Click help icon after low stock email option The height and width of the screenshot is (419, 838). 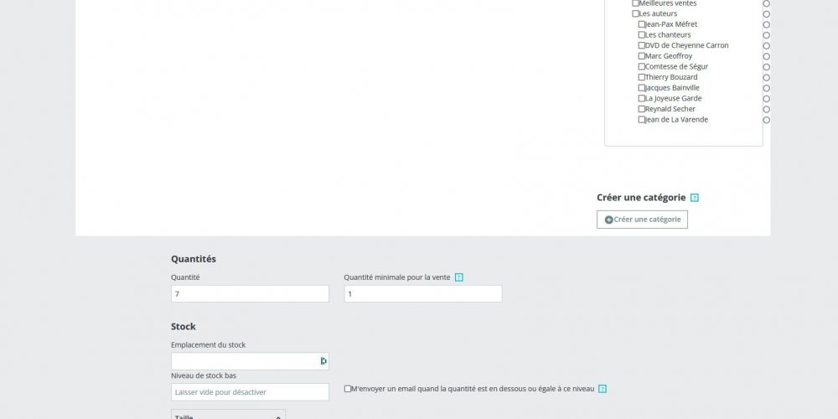[603, 389]
